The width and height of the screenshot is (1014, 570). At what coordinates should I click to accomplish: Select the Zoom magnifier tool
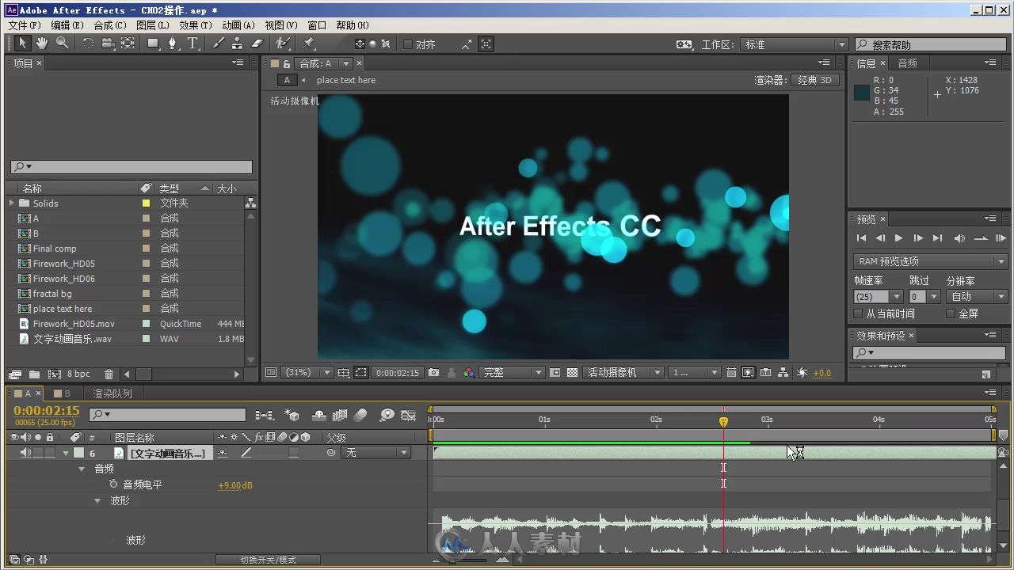(62, 44)
